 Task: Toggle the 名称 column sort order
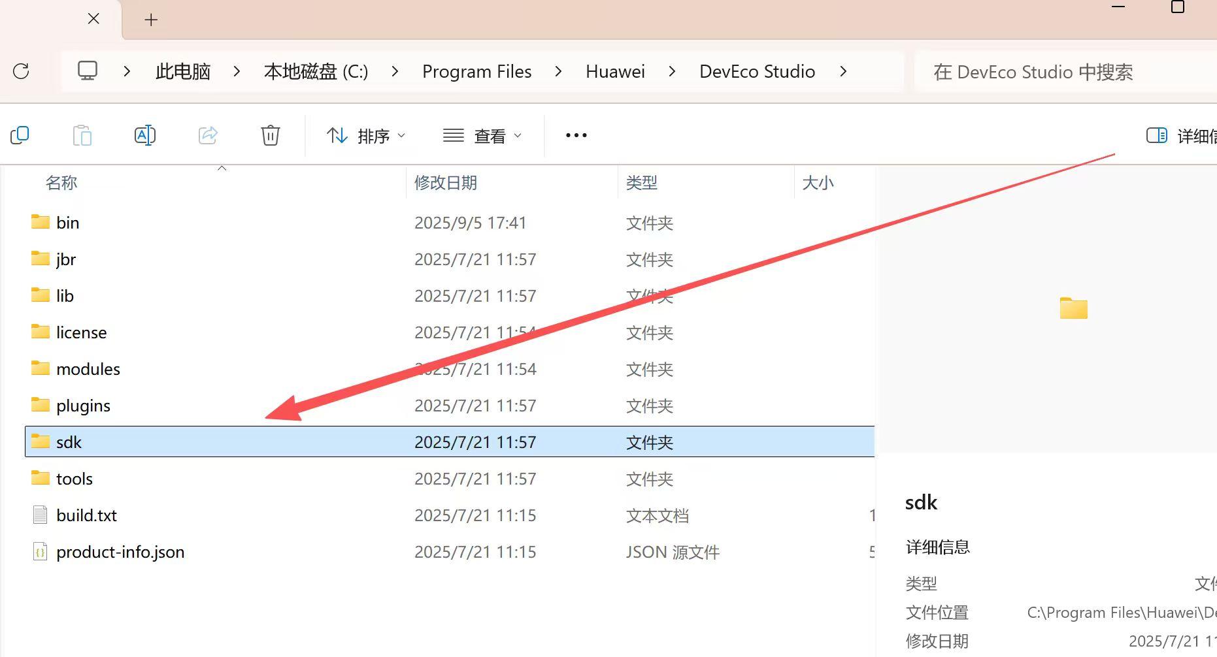coord(61,183)
